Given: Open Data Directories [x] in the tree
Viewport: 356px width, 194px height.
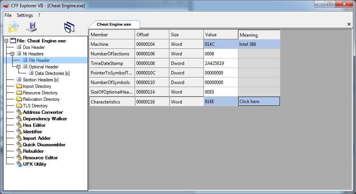Looking at the screenshot, I should point(52,73).
